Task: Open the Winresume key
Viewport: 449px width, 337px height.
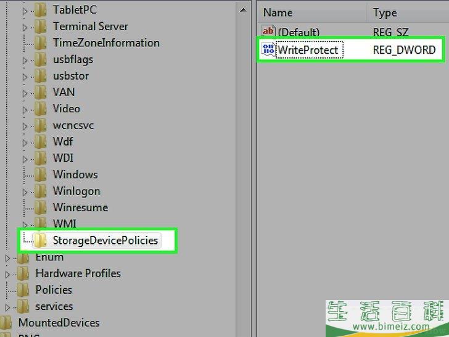Action: coord(80,207)
